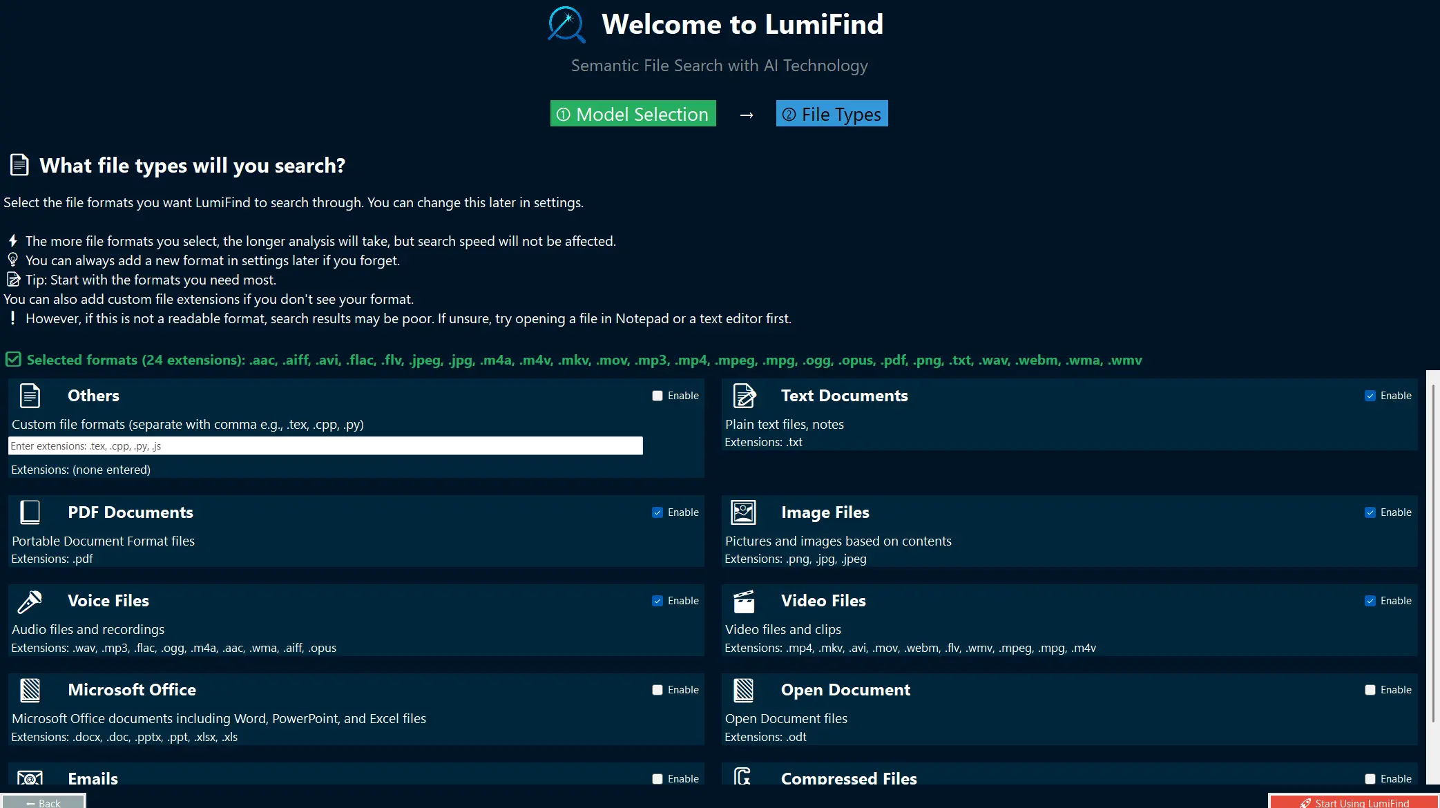Click 'Extensions: (none entered)' text

pos(81,470)
